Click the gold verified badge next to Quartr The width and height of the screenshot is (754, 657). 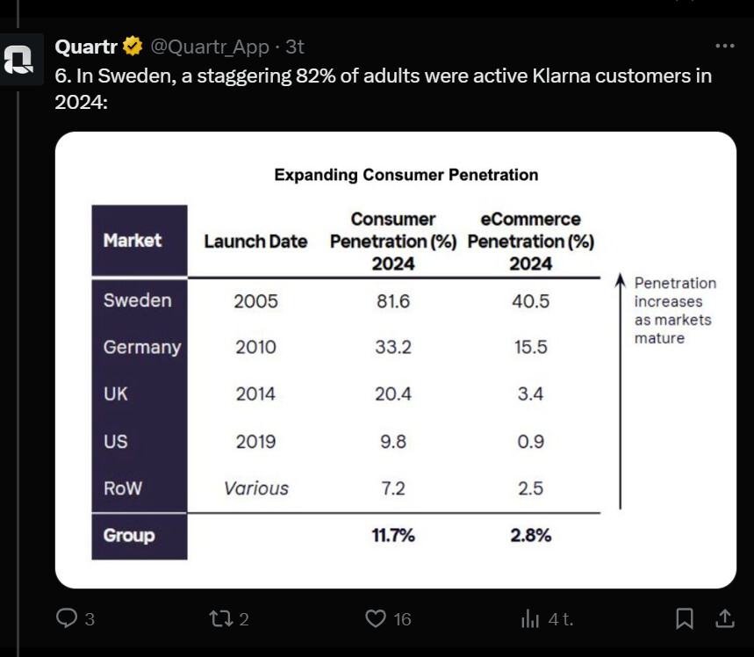(x=133, y=47)
